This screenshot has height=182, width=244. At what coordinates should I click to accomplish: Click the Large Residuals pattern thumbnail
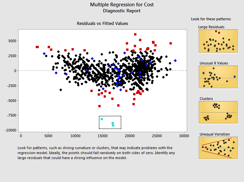[219, 41]
